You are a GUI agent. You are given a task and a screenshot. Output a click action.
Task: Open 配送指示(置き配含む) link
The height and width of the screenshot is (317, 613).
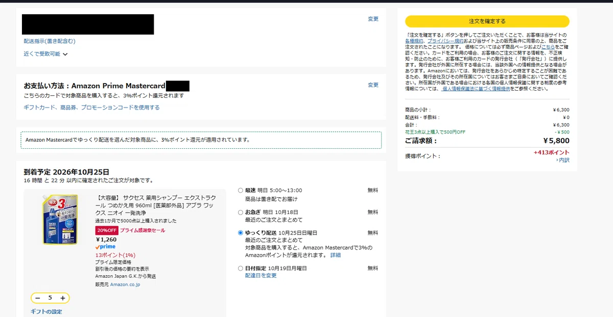pos(50,41)
